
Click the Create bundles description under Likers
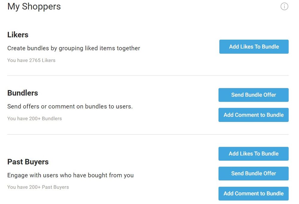coord(74,48)
